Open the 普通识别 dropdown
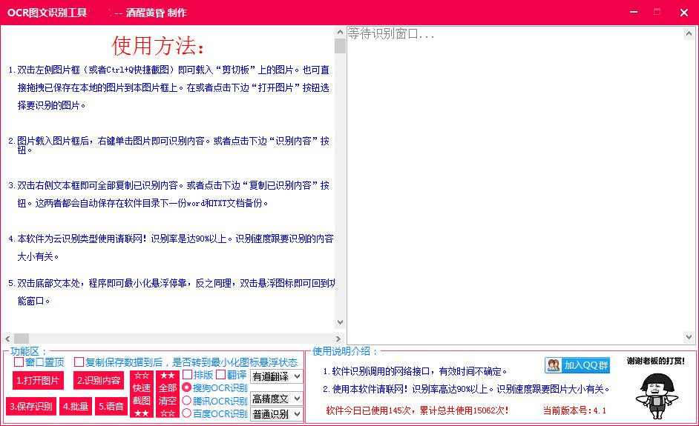The width and height of the screenshot is (699, 426). coord(276,414)
